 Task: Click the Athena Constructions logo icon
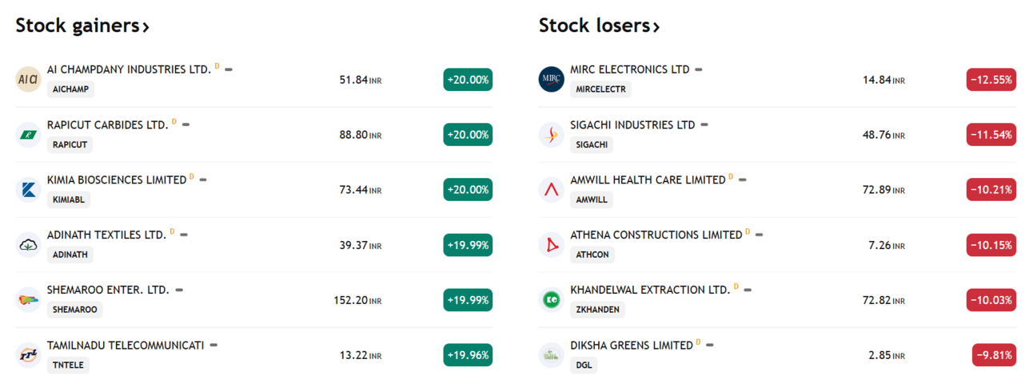[552, 245]
